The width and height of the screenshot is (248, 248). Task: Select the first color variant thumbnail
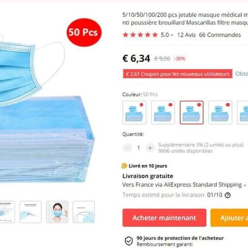(x=134, y=113)
